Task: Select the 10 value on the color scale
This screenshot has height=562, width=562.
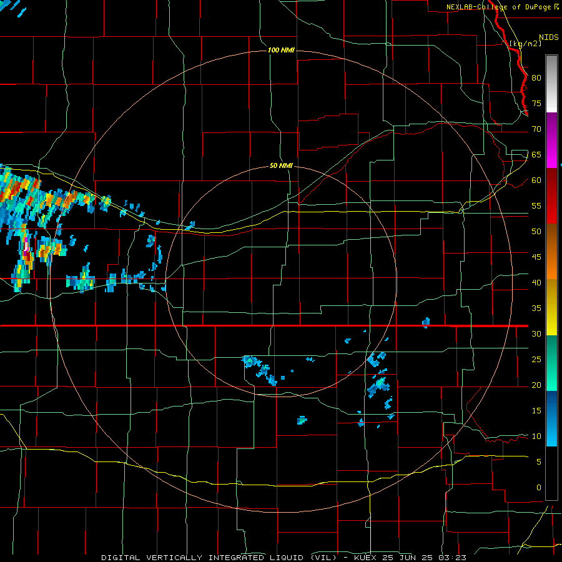Action: pyautogui.click(x=536, y=436)
